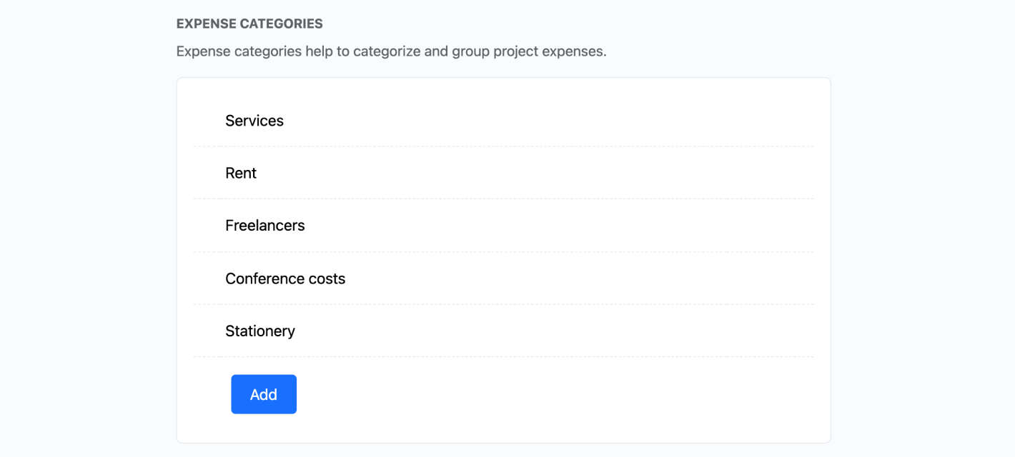Choose the Conference costs category

click(x=285, y=278)
